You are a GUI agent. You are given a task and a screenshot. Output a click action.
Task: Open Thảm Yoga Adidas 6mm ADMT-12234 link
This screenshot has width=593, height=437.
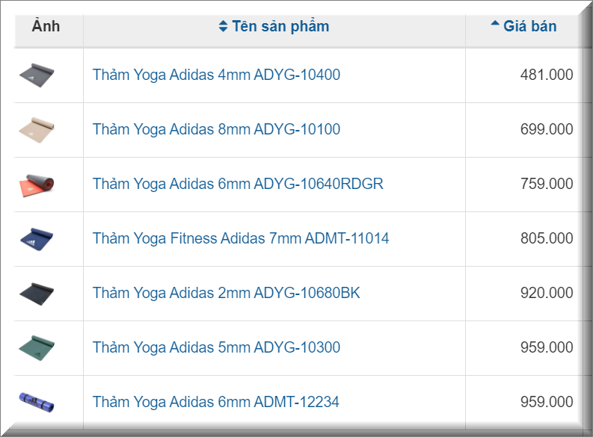pos(216,402)
